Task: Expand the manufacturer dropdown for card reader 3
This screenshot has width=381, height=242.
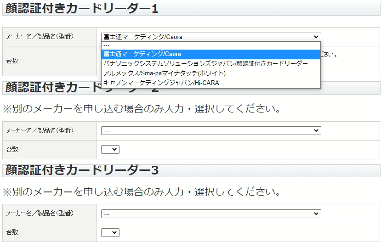Action: pyautogui.click(x=211, y=214)
